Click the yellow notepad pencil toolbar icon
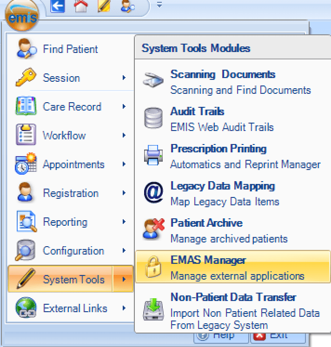Viewport: 331px width, 347px height. tap(104, 6)
